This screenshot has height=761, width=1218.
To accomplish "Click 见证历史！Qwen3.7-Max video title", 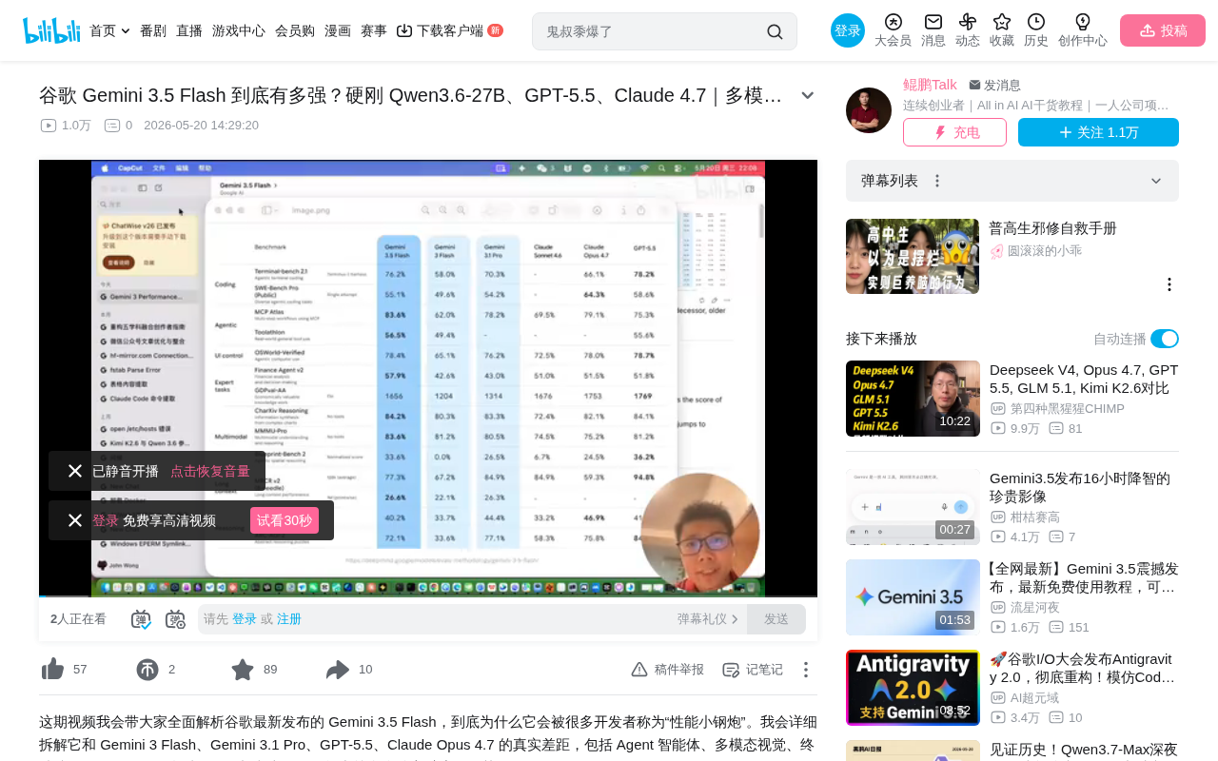I will (1084, 750).
